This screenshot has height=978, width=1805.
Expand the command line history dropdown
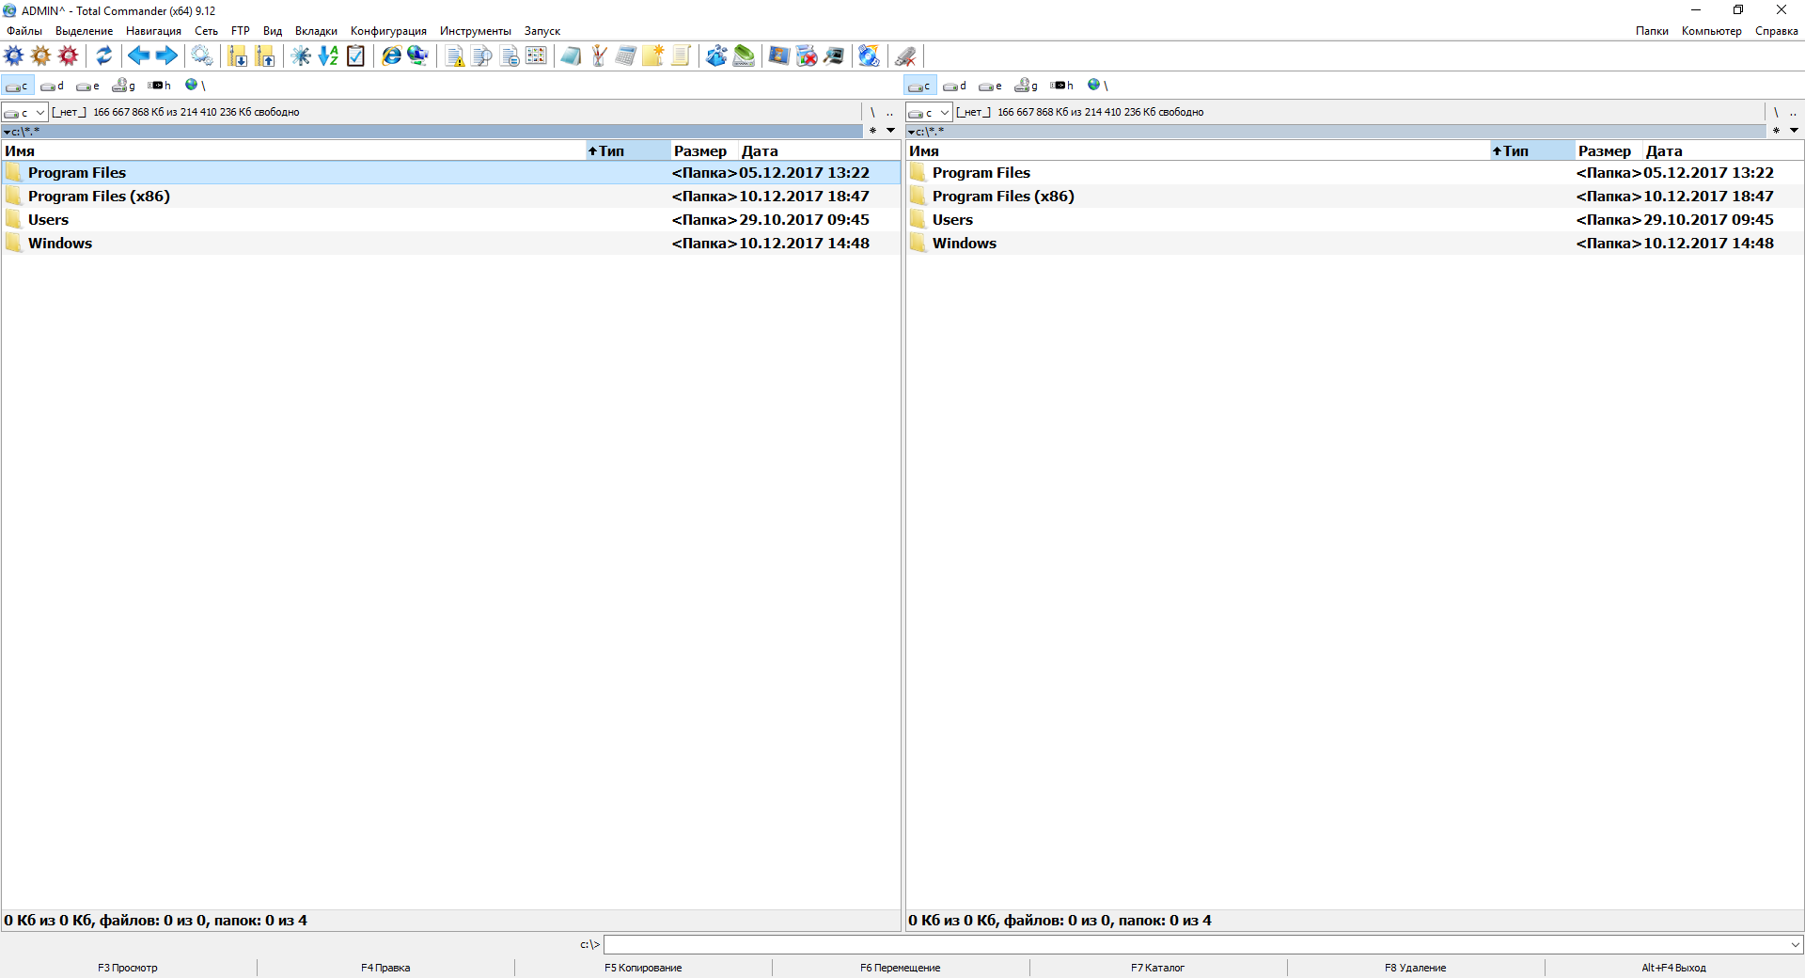(x=1795, y=944)
